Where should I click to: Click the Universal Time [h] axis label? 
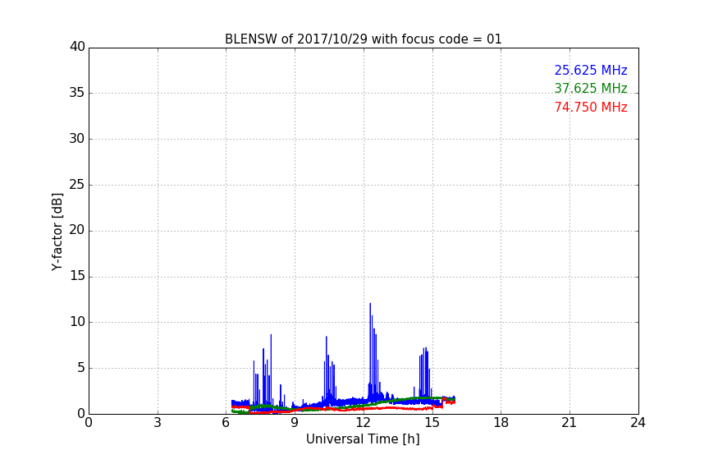pos(363,439)
